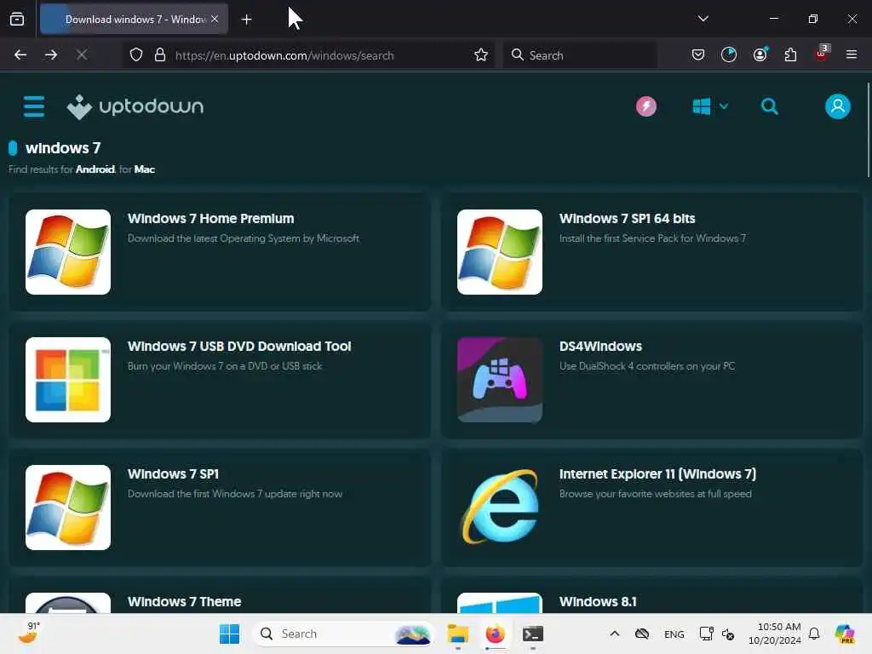Click the DS4Windows gamepad thumbnail
Viewport: 872px width, 654px height.
pyautogui.click(x=499, y=380)
